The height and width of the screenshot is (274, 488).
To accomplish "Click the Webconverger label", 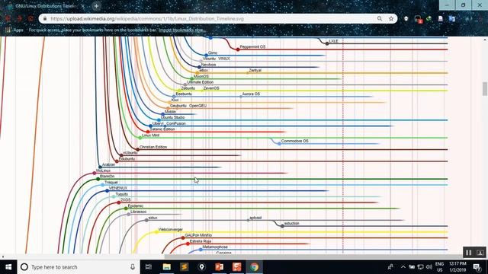I will coord(171,230).
